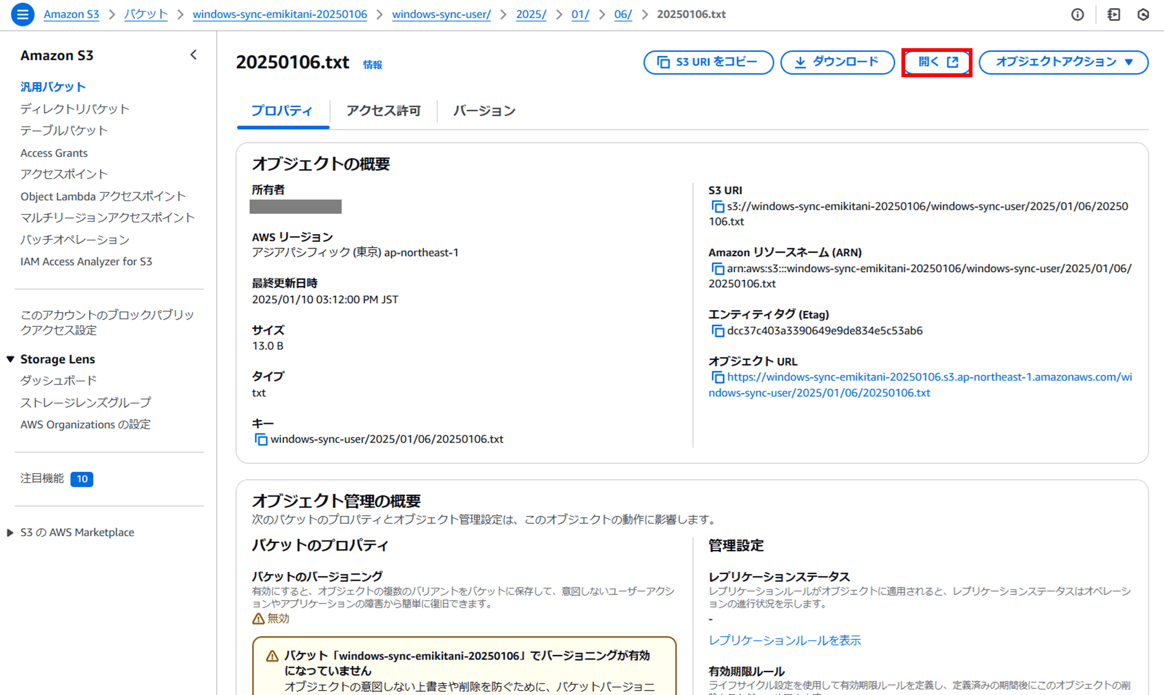Click the バケット breadcrumb link
1164x695 pixels.
(146, 14)
